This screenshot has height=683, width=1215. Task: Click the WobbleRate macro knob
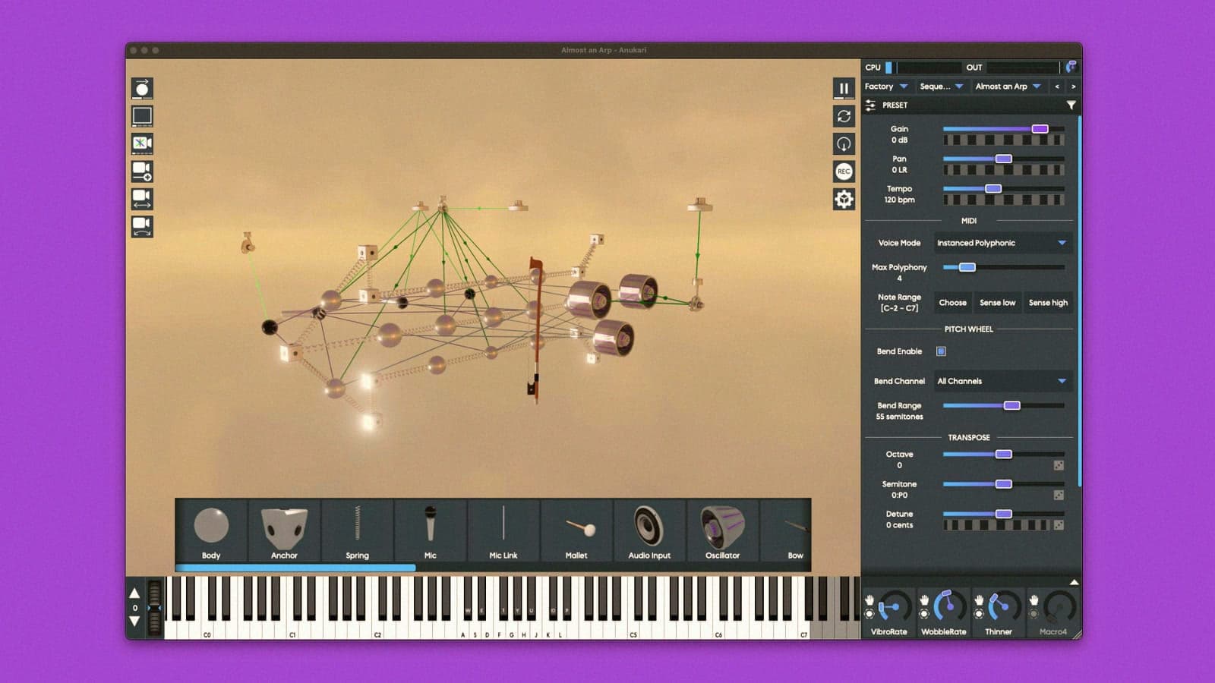(950, 607)
